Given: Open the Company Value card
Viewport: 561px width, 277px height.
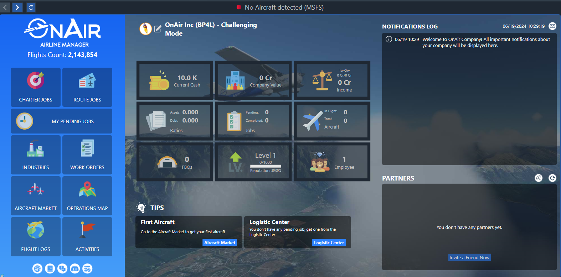Looking at the screenshot, I should pyautogui.click(x=253, y=80).
